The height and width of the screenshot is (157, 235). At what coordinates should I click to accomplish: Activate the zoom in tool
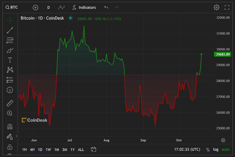tap(10, 113)
